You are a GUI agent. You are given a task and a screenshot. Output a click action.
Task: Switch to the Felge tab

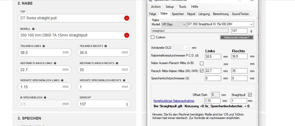[x=152, y=14]
